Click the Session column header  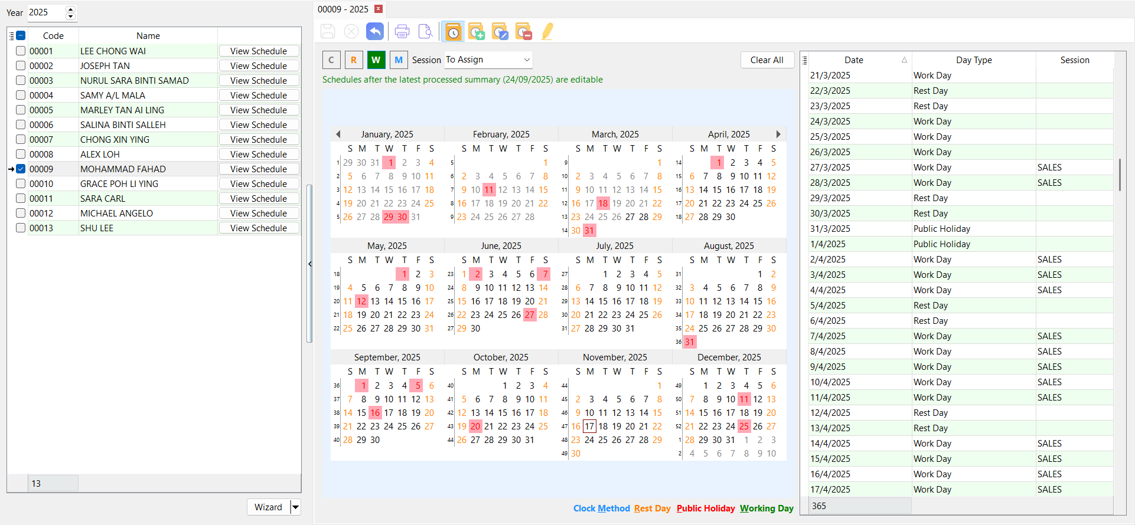tap(1075, 60)
